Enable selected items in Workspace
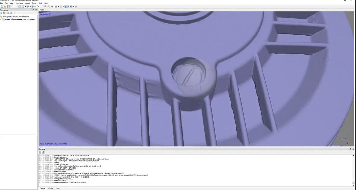The width and height of the screenshot is (356, 190). click(8, 13)
